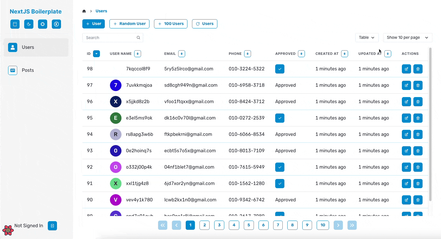The width and height of the screenshot is (441, 239).
Task: Go to next page arrow
Action: pyautogui.click(x=338, y=225)
